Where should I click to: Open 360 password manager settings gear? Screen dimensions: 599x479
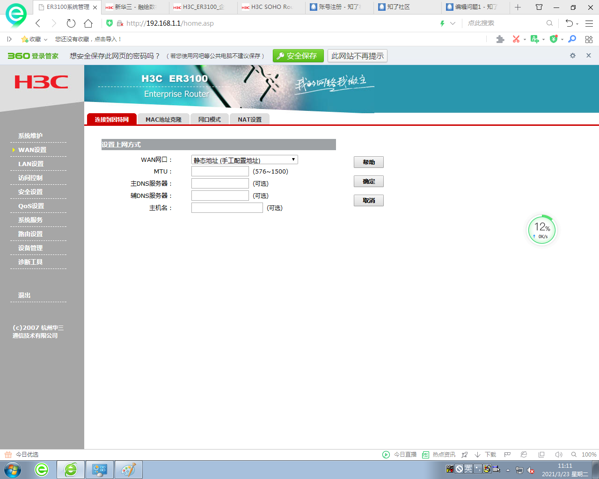(x=572, y=56)
